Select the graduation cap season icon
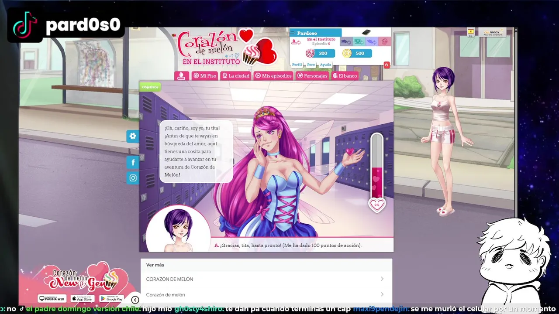 point(346,42)
